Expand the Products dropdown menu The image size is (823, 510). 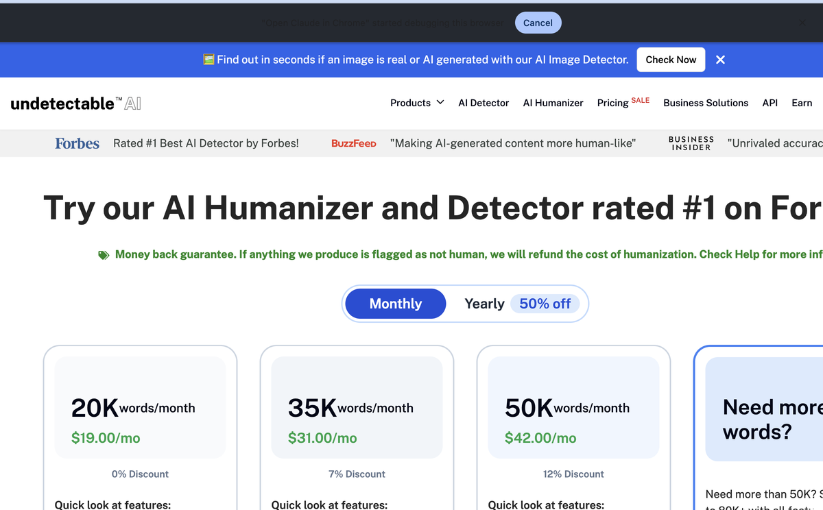point(417,103)
